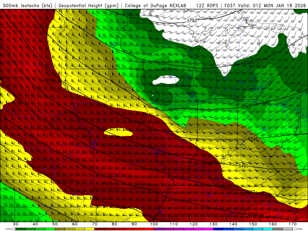Viewport: 308px width, 231px height.
Task: Click the dark maroon swatch after 70 on color bar
Action: pos(100,229)
